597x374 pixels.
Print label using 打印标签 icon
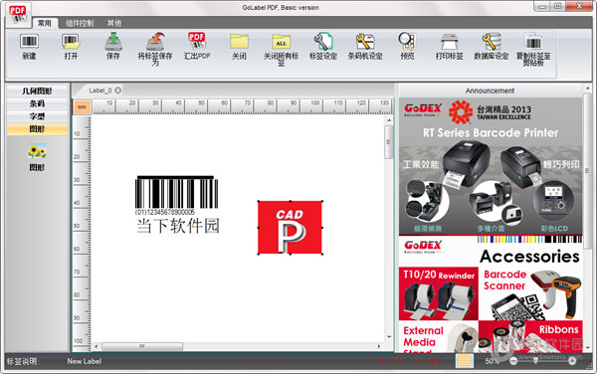[450, 47]
